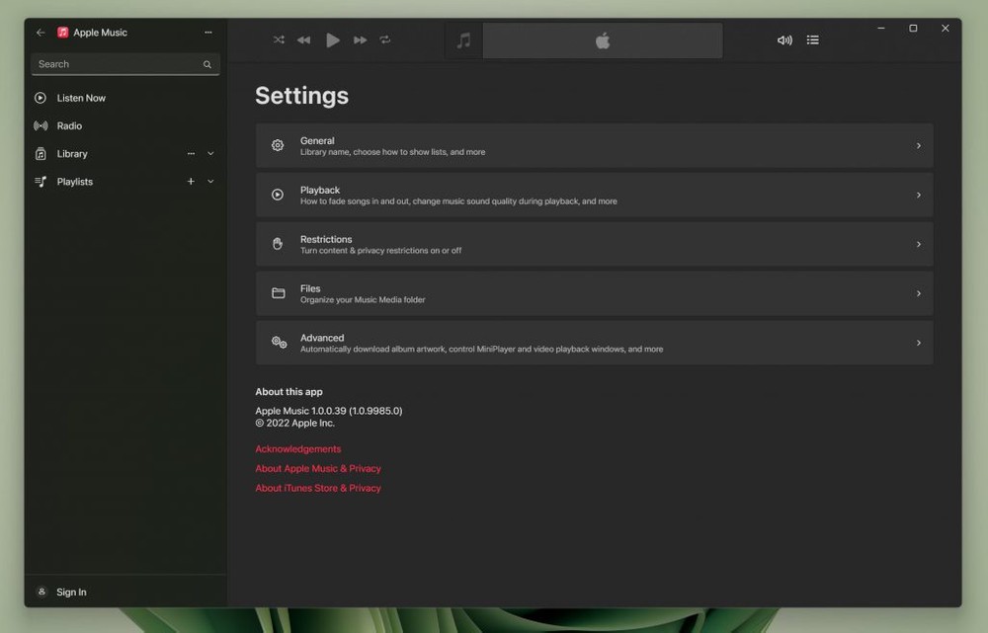The width and height of the screenshot is (988, 633).
Task: Click the General gear icon
Action: tap(278, 146)
